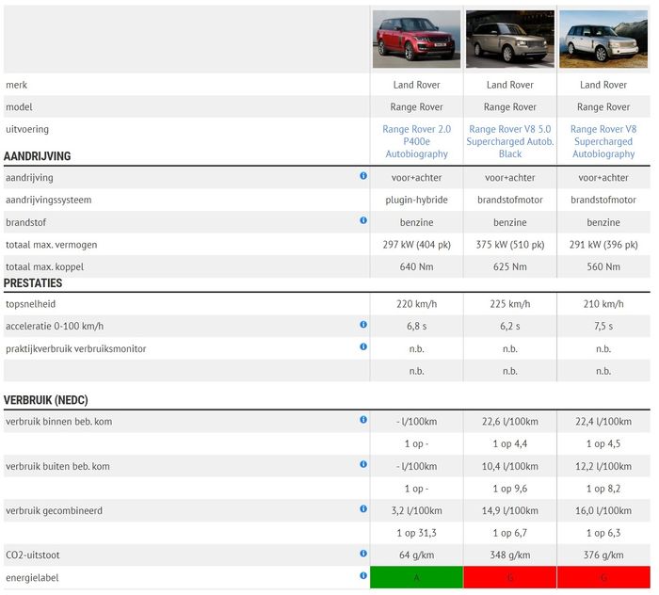
Task: Click the merk row label
Action: coord(16,85)
